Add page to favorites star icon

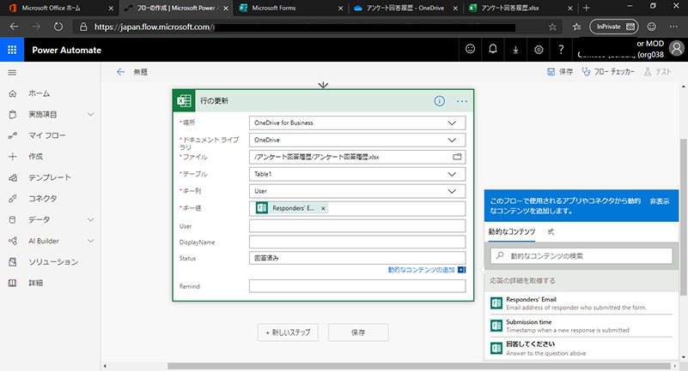tap(552, 27)
